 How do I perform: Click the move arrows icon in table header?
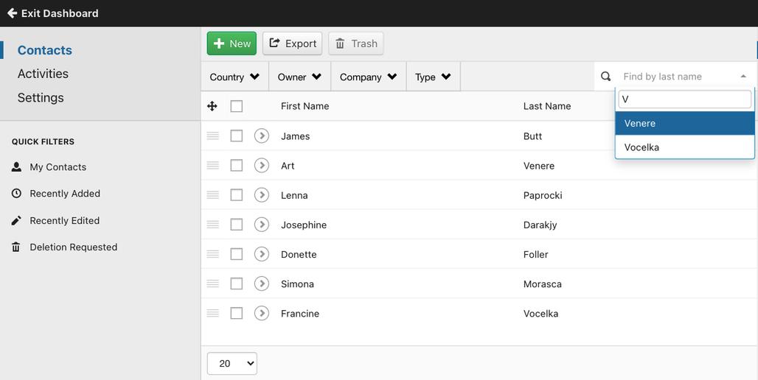coord(212,106)
